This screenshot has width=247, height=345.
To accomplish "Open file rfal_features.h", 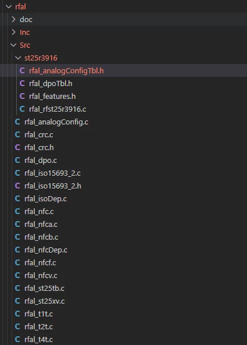I will pos(52,96).
